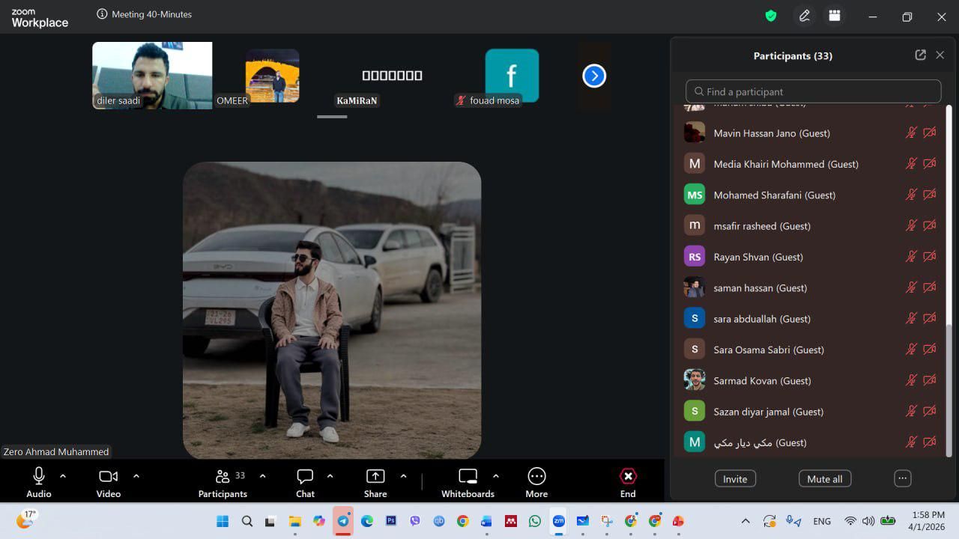Expand the Audio options arrow
This screenshot has width=959, height=539.
pyautogui.click(x=63, y=476)
